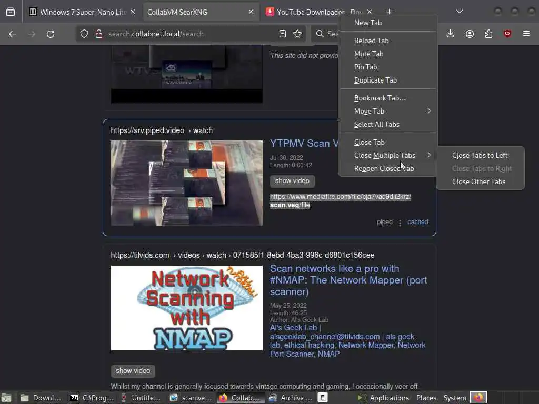The height and width of the screenshot is (404, 539).
Task: Select Close Other Tabs
Action: tap(480, 181)
